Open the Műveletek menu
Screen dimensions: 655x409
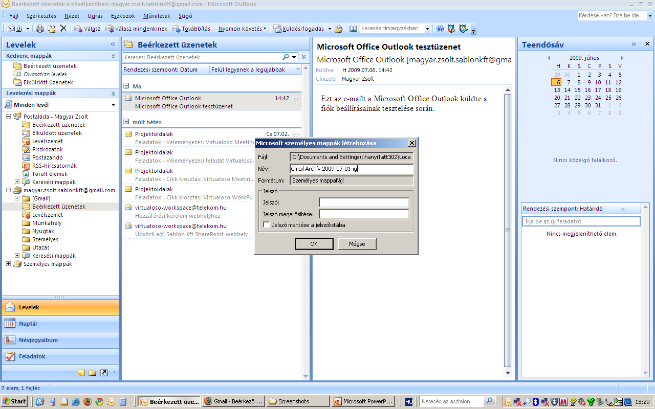157,16
